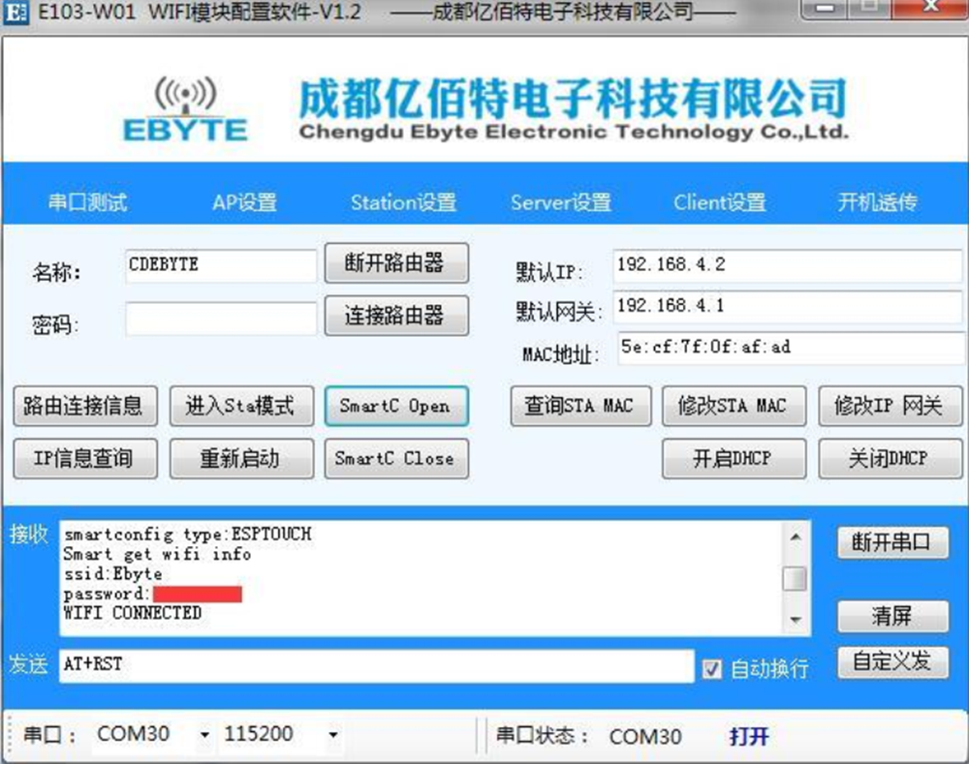Click the EBYTE logo icon

184,103
